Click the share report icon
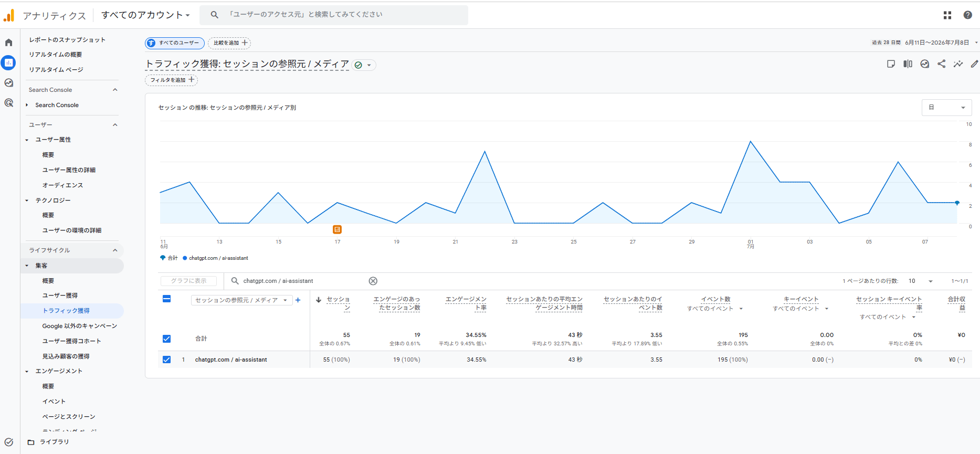 942,64
